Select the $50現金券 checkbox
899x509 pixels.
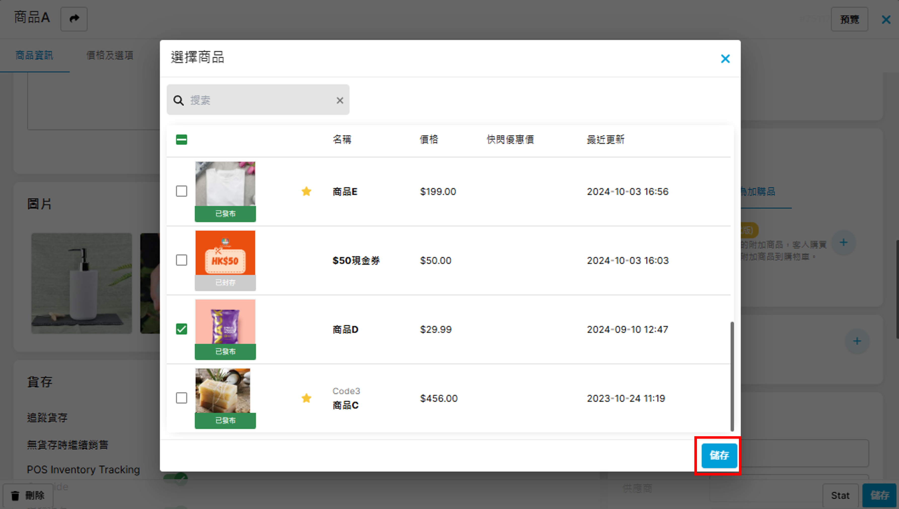point(181,260)
